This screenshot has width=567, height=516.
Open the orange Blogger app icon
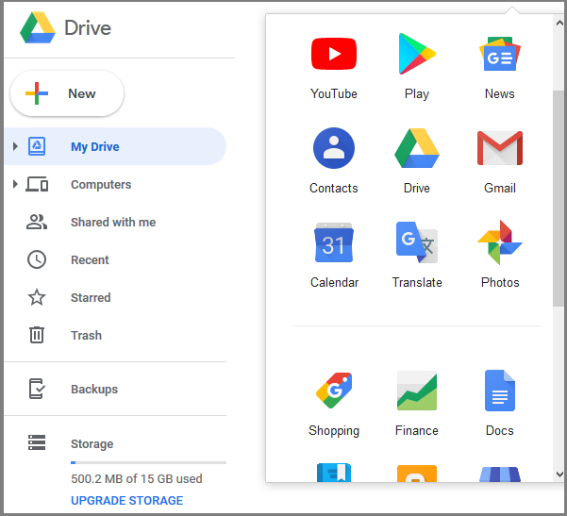point(417,474)
